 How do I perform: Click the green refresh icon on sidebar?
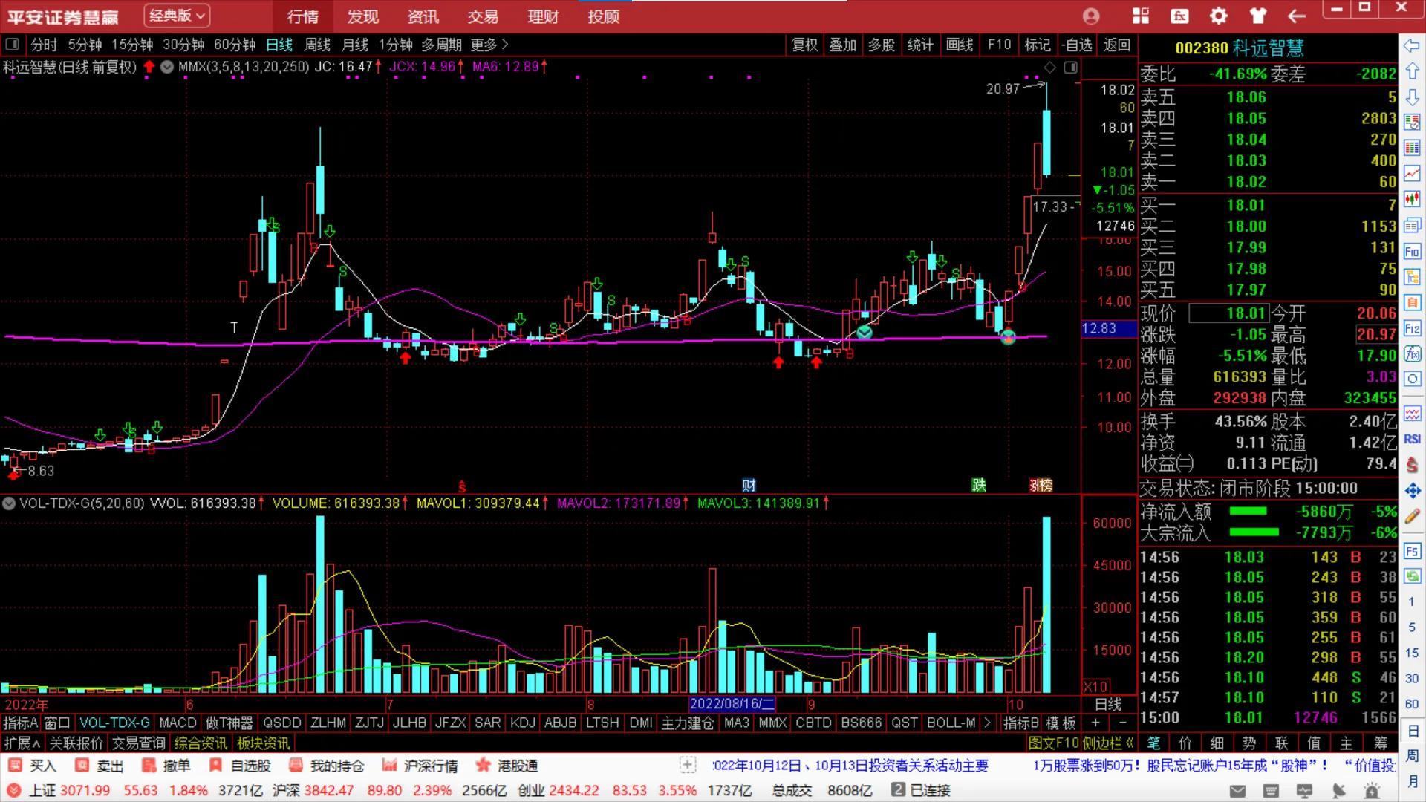[x=1412, y=576]
